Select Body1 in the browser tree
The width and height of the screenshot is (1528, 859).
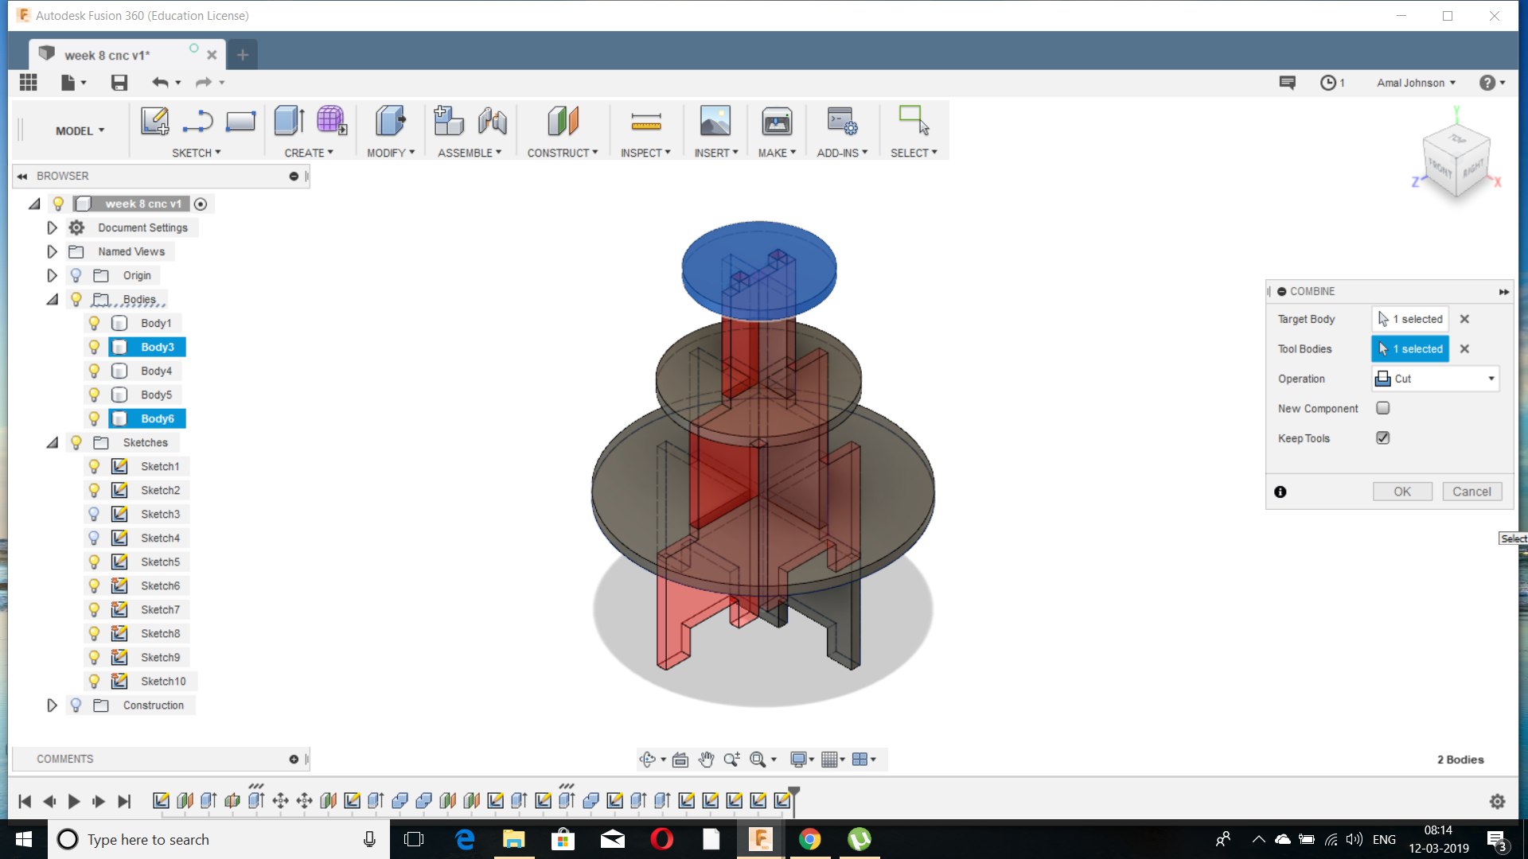156,323
